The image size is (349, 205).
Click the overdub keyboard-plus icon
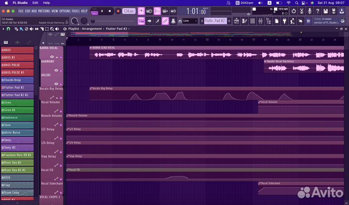pos(165,11)
